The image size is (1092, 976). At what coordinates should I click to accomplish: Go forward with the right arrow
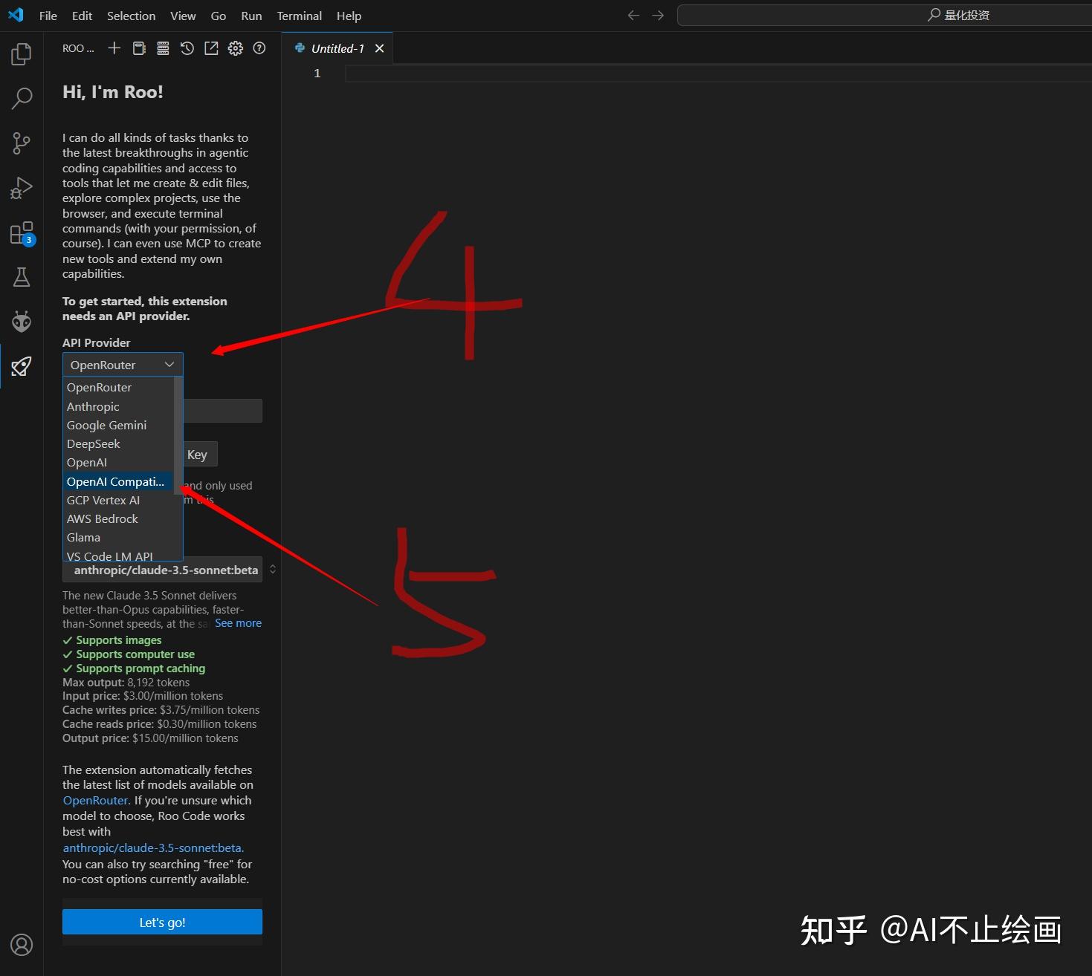click(658, 16)
